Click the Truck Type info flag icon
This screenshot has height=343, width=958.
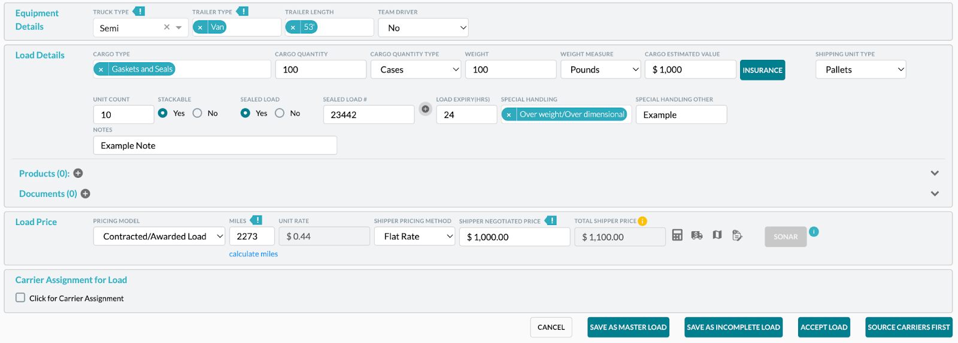click(138, 11)
